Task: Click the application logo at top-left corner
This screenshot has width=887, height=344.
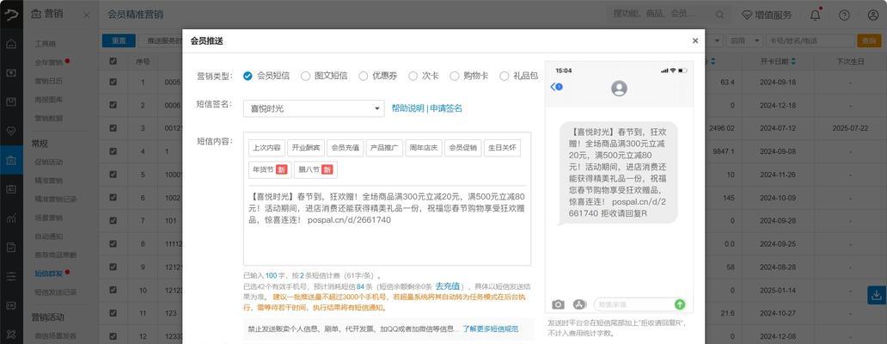Action: point(11,14)
